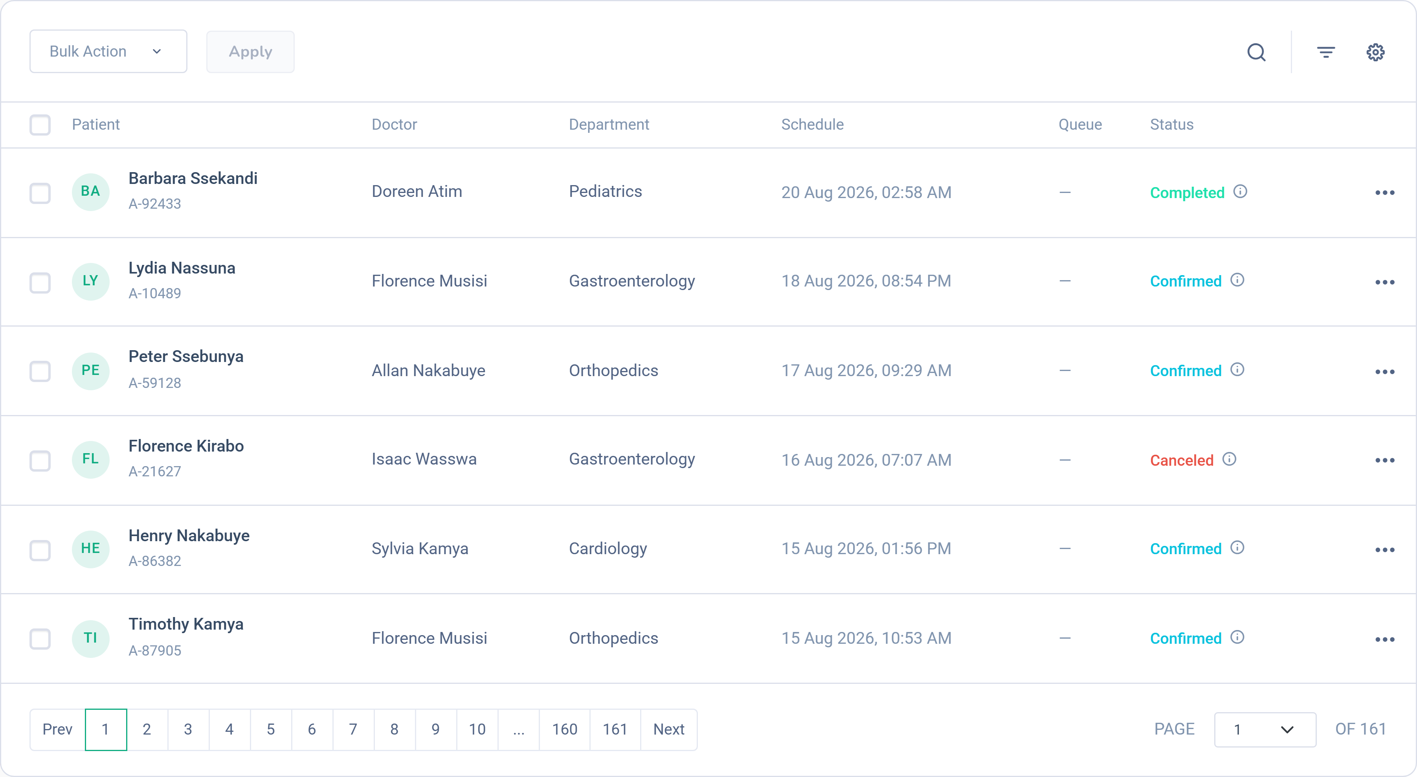
Task: Open more options for Peter Ssebunya
Action: 1384,372
